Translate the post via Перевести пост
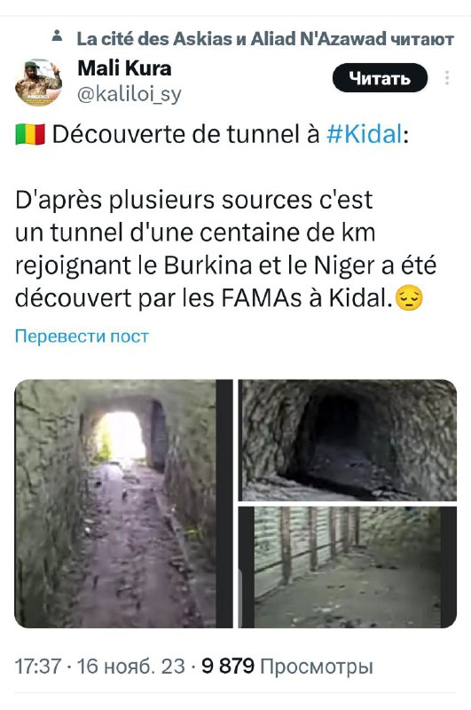Image resolution: width=471 pixels, height=710 pixels. coord(82,336)
